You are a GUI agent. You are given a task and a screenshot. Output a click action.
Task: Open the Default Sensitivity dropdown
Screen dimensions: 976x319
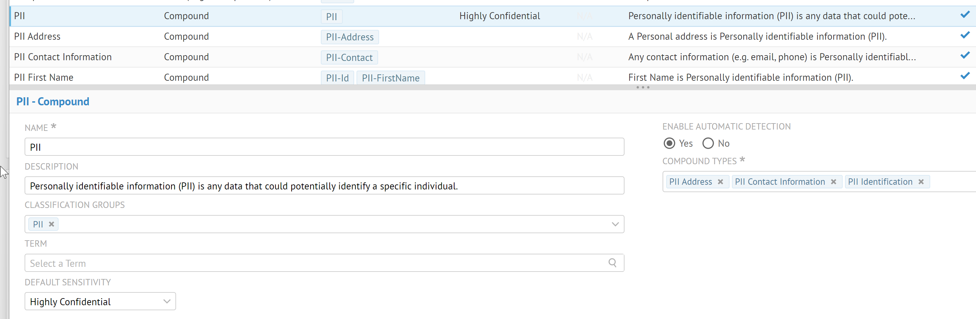[x=100, y=301]
